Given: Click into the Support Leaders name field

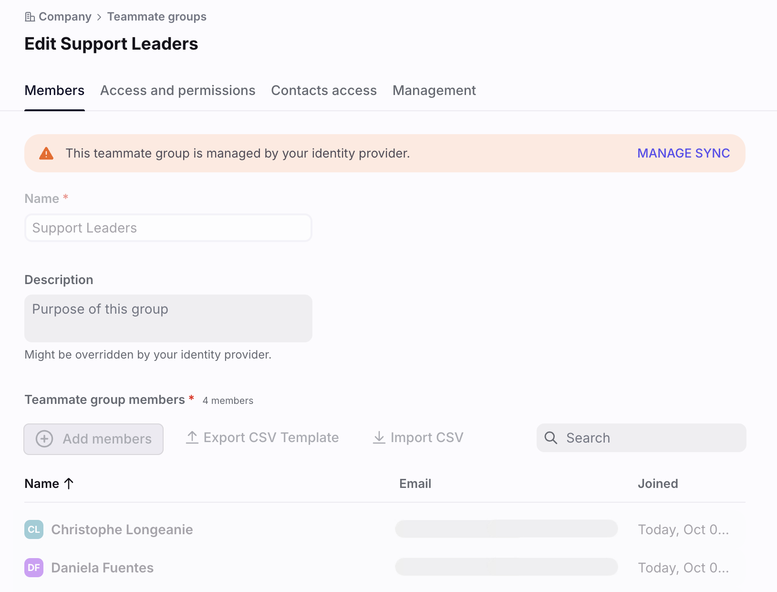Looking at the screenshot, I should click(x=168, y=228).
